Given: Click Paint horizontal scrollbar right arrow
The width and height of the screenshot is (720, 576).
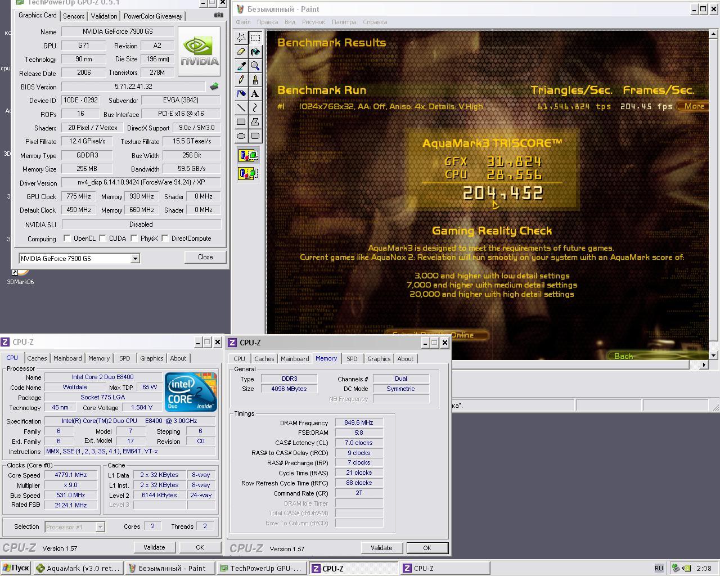Looking at the screenshot, I should coord(704,364).
